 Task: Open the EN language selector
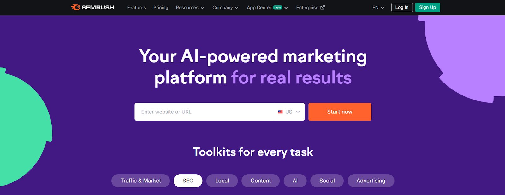coord(378,8)
